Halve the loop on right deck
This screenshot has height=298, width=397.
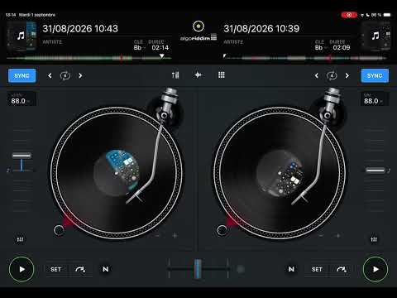click(317, 75)
